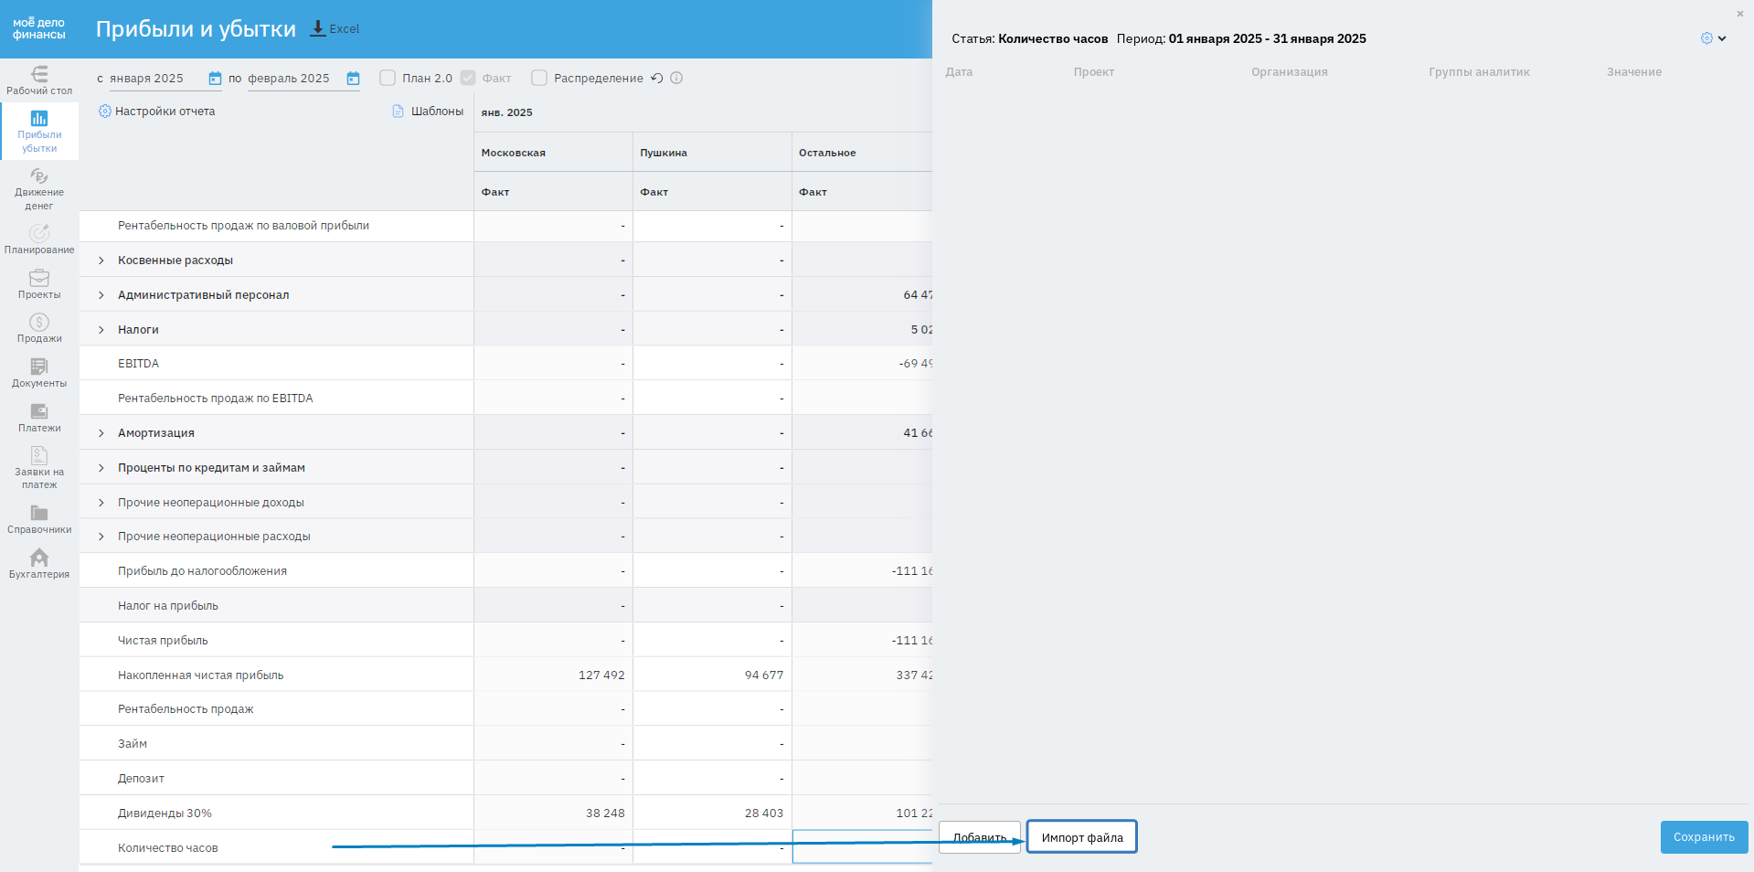
Task: Open Движение денег section
Action: [x=39, y=189]
